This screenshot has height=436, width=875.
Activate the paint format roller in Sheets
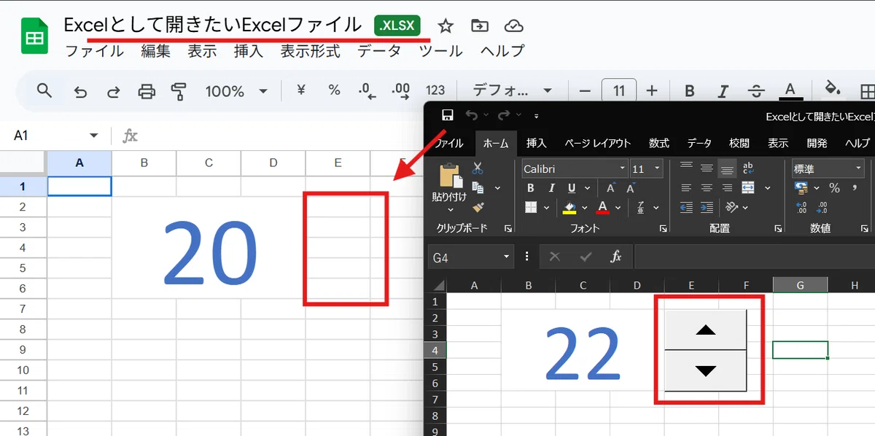tap(179, 91)
